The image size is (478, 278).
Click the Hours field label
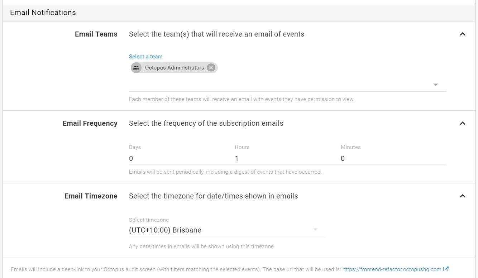(x=242, y=147)
